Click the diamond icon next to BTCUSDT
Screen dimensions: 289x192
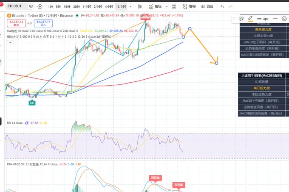pos(31,6)
